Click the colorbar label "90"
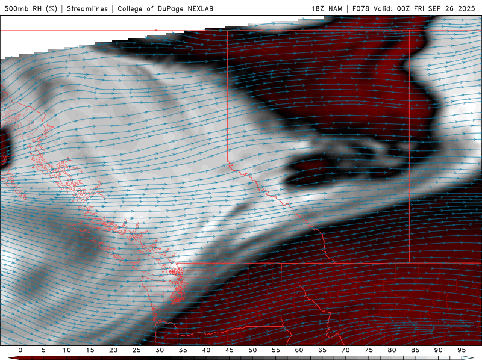482x361 pixels. [x=439, y=350]
